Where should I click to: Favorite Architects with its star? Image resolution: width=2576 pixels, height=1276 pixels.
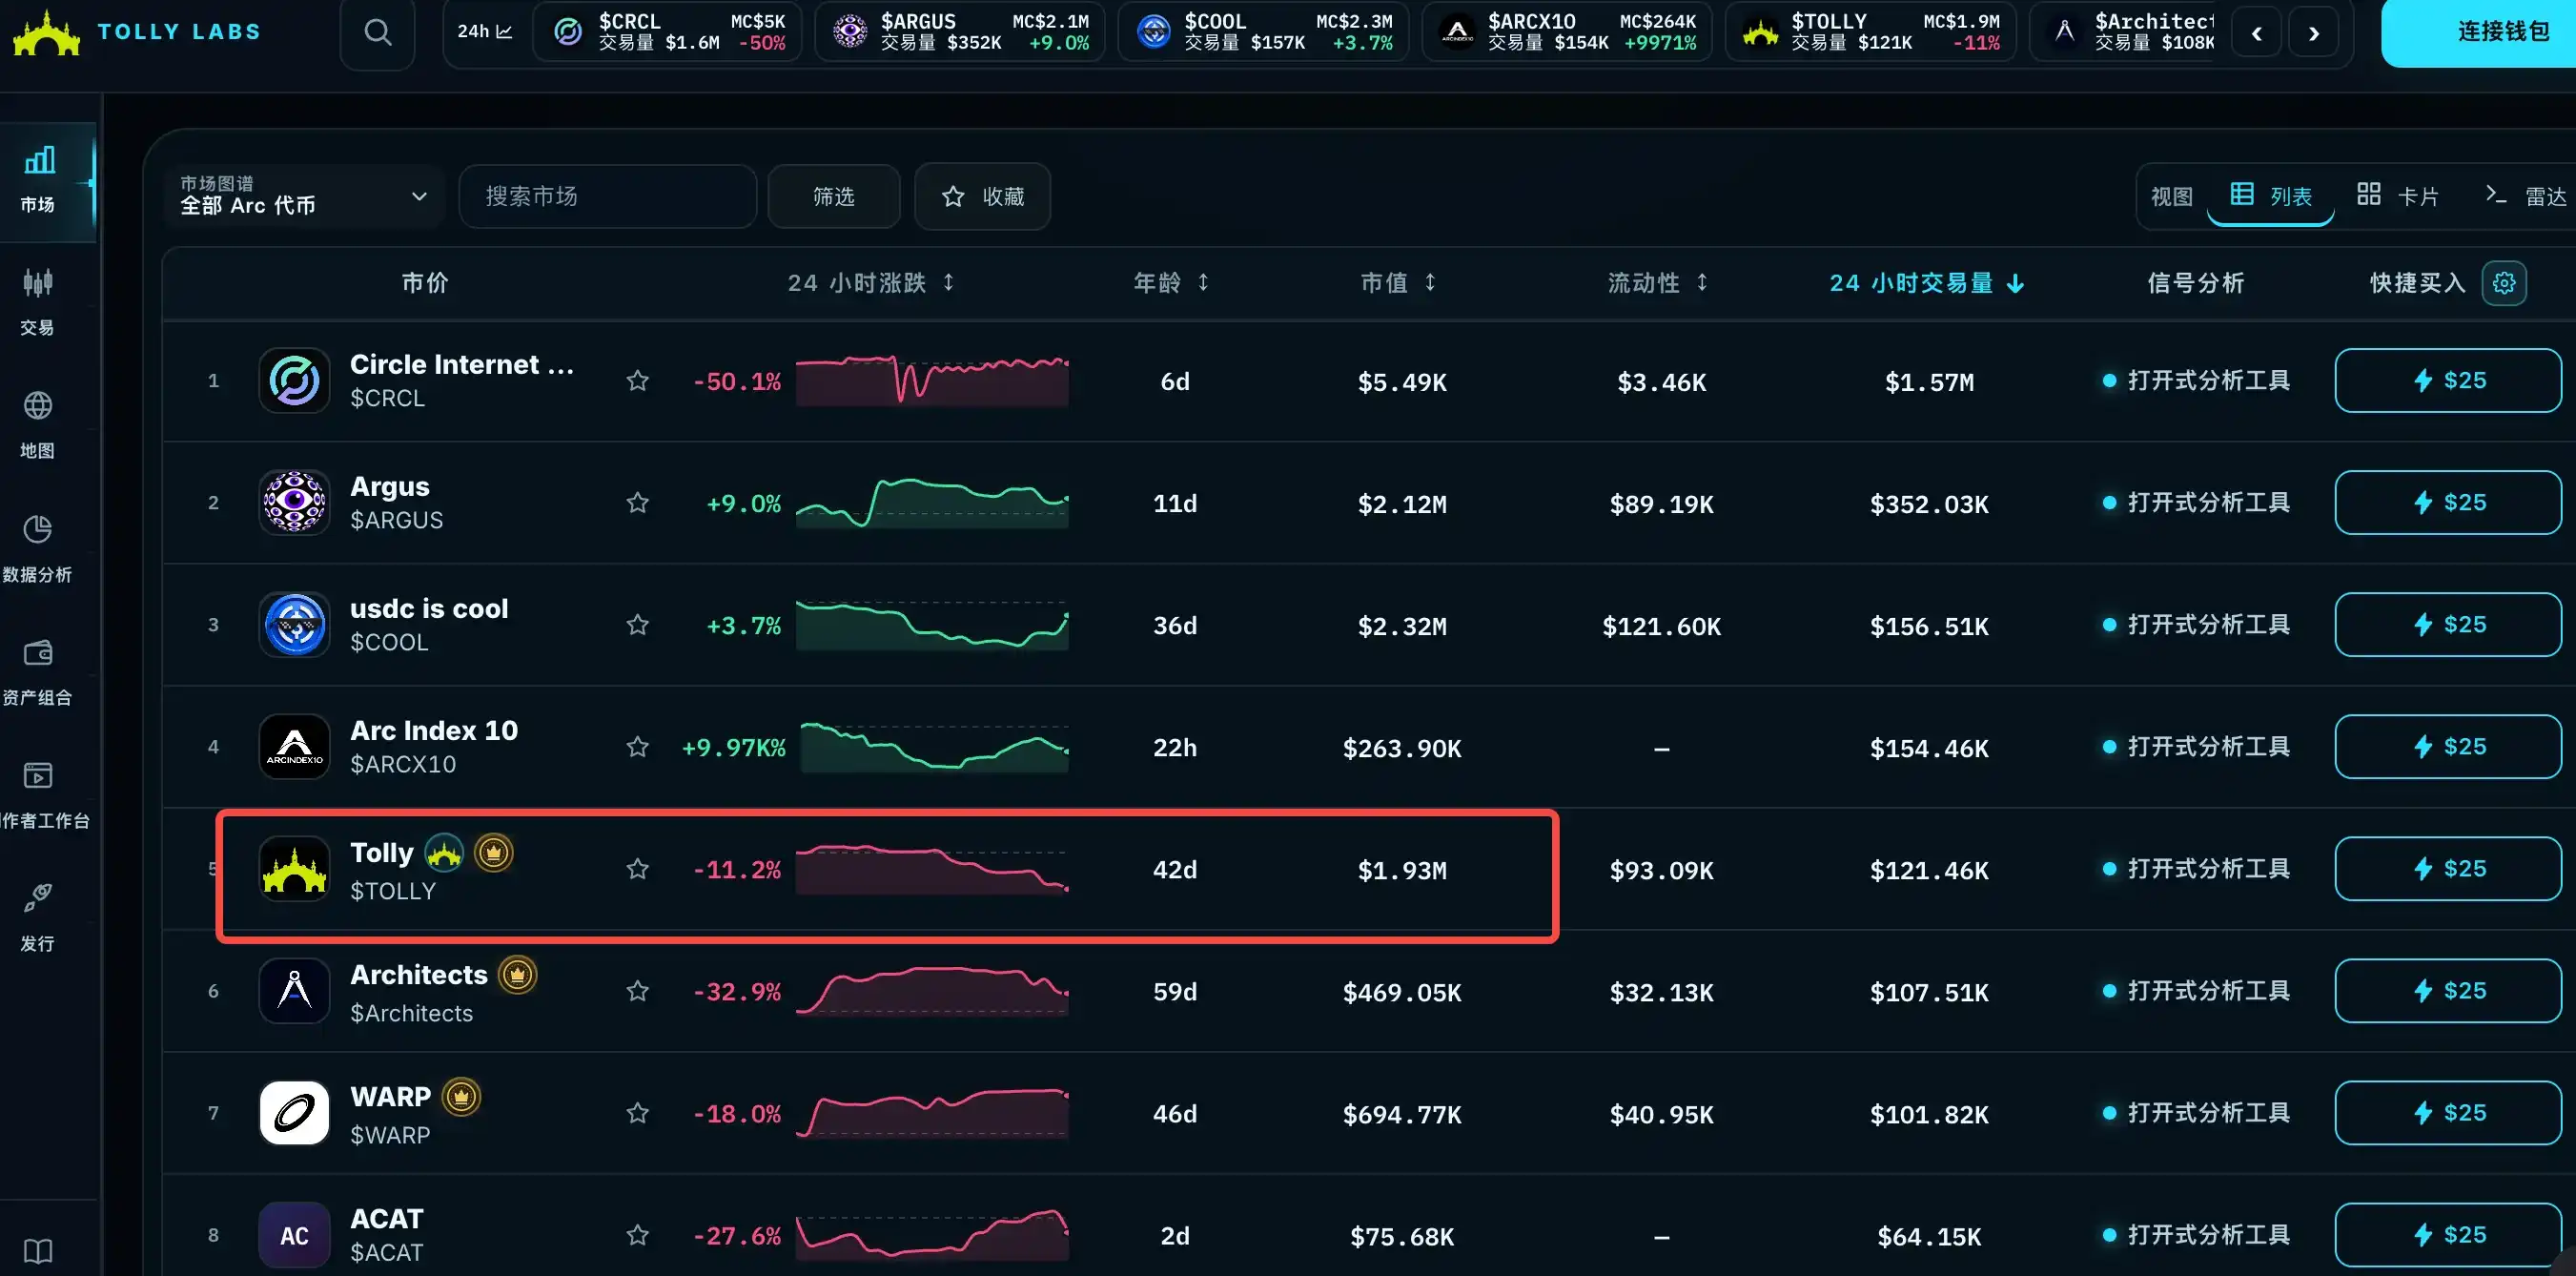(637, 990)
